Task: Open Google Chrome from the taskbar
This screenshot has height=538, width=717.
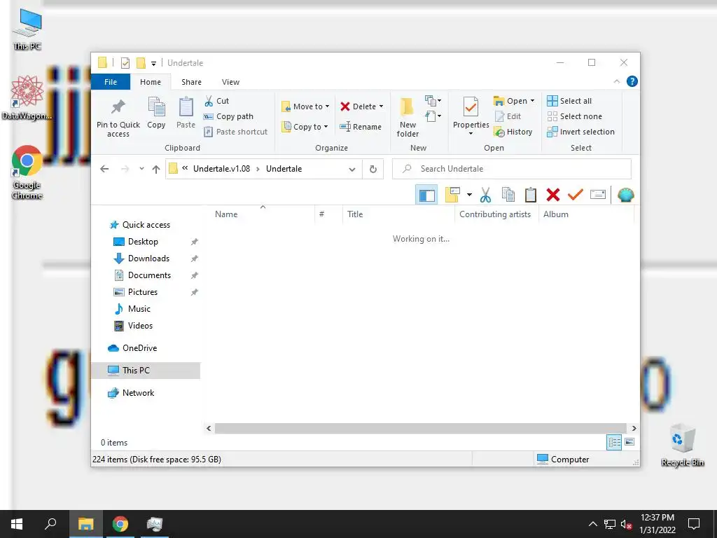Action: click(120, 524)
